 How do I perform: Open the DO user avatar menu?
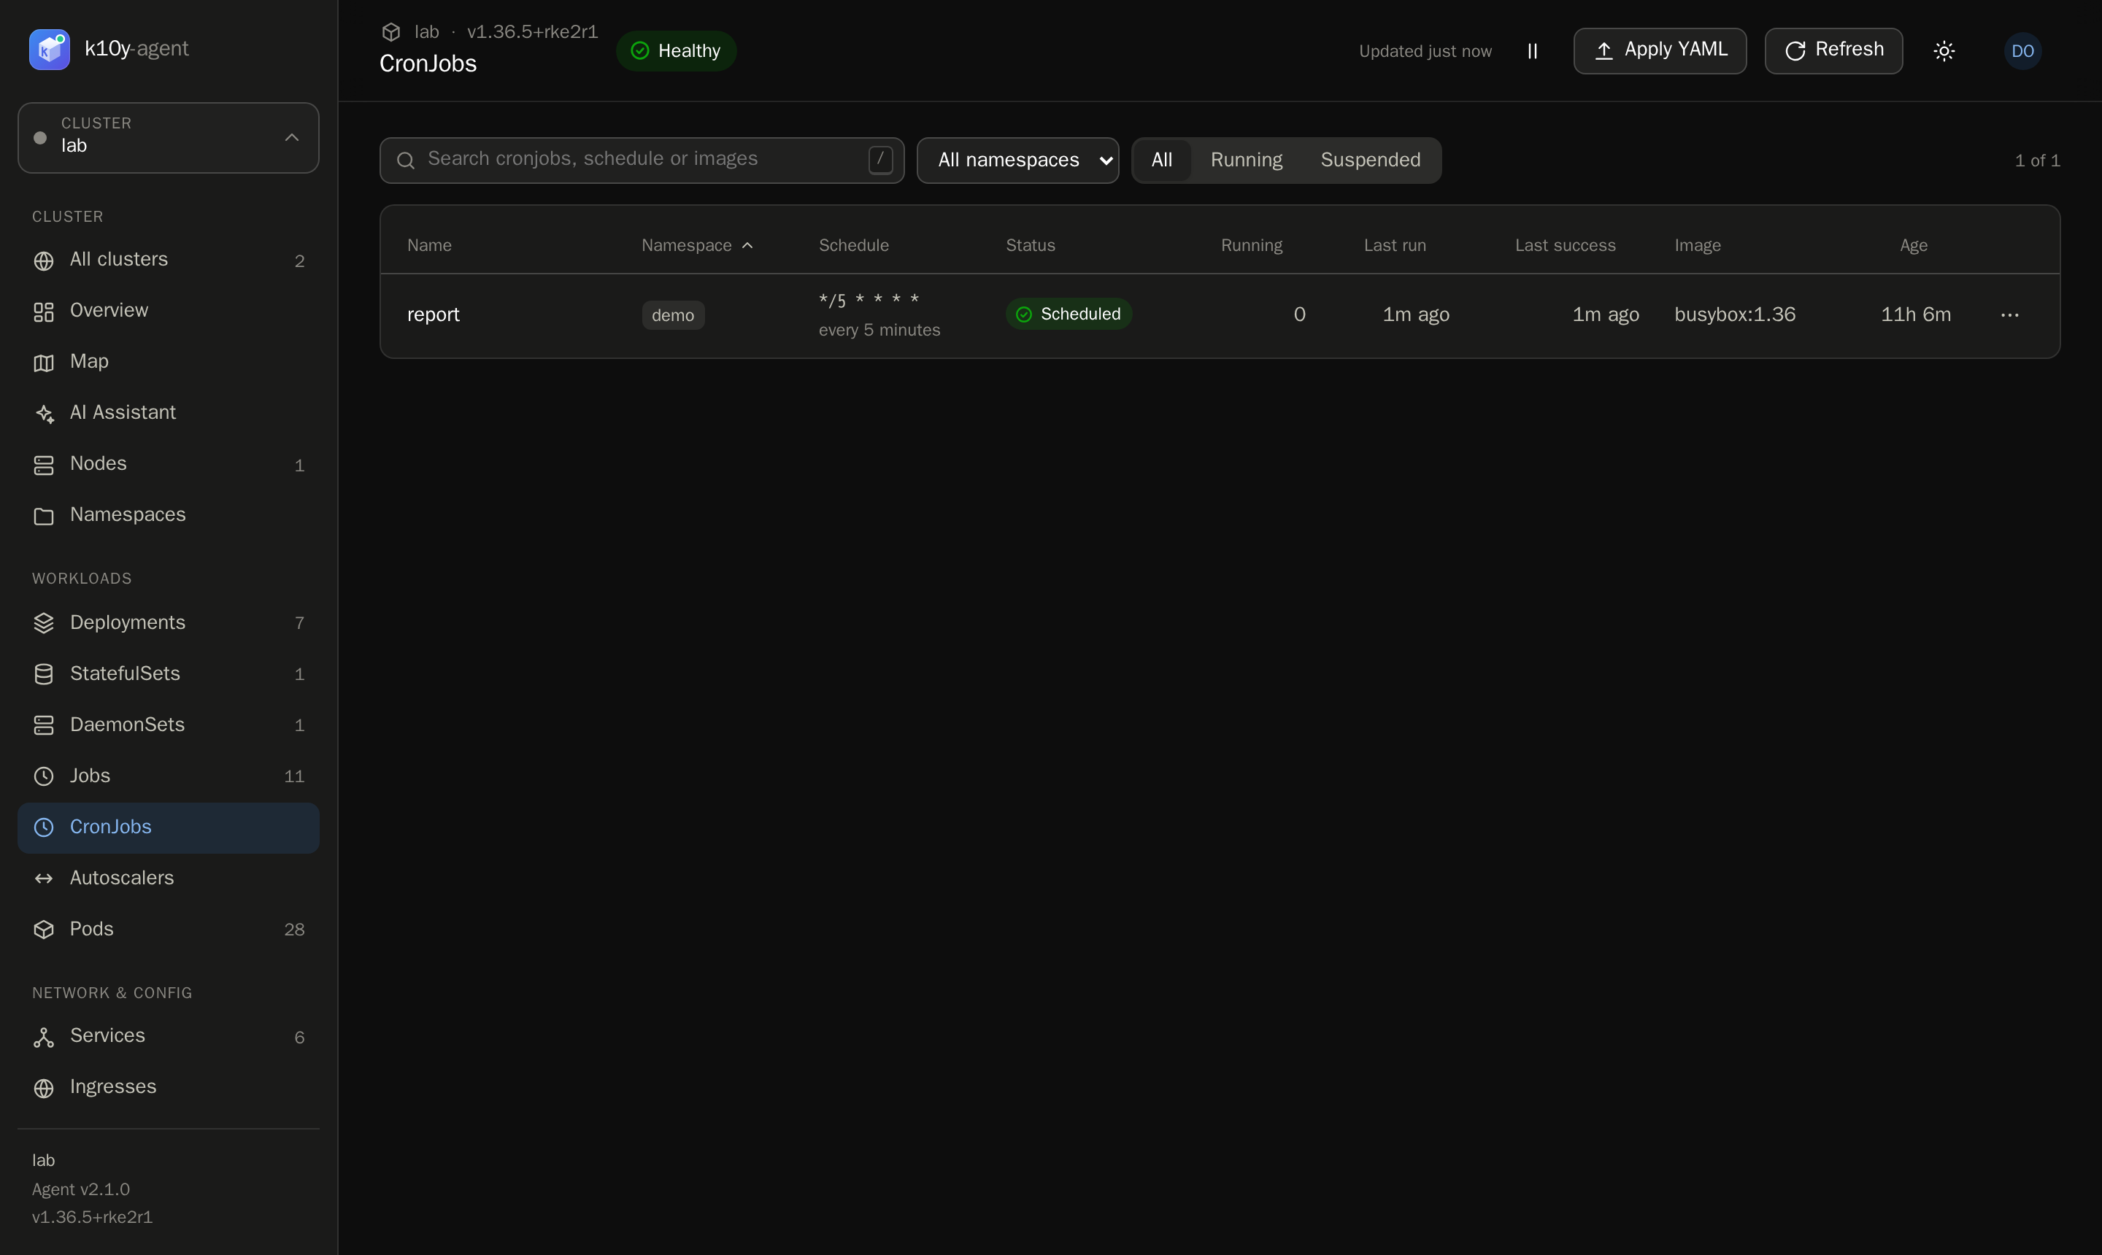click(x=2022, y=51)
